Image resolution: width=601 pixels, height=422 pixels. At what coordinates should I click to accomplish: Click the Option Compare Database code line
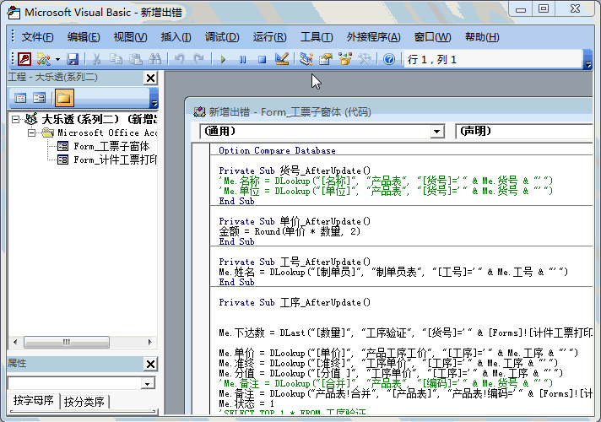pyautogui.click(x=277, y=150)
